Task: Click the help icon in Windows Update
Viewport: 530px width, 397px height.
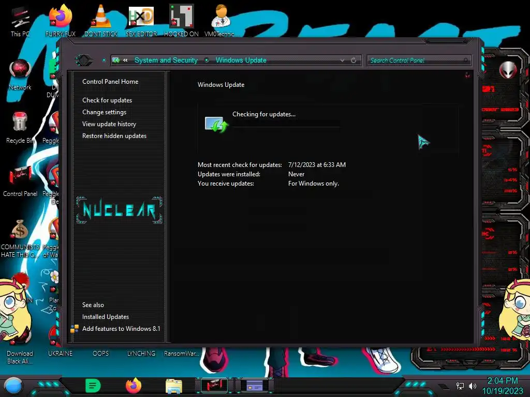Action: coord(467,74)
